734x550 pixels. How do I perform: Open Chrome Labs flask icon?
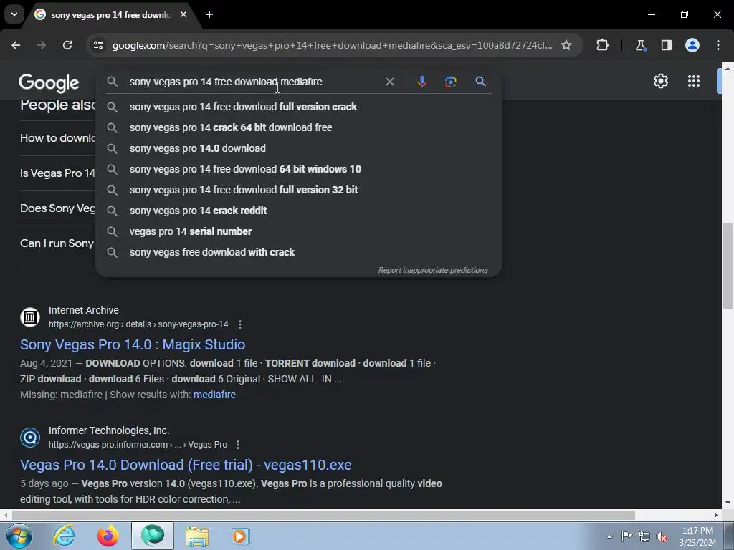tap(640, 45)
